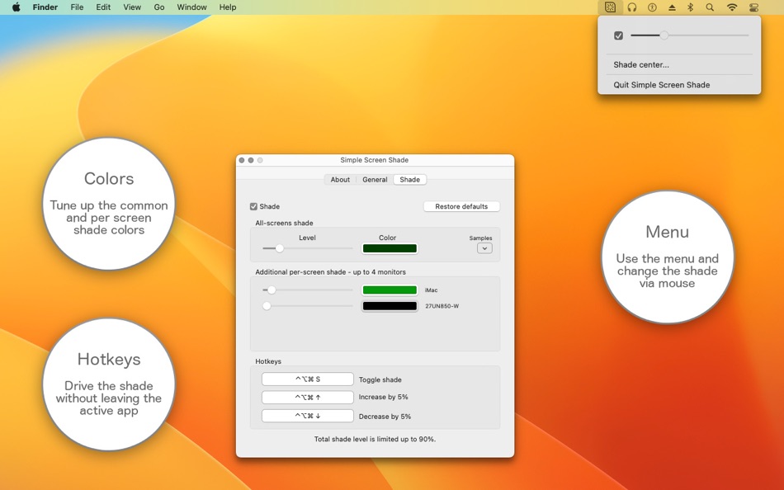Click the all-screens Level slider

point(308,248)
